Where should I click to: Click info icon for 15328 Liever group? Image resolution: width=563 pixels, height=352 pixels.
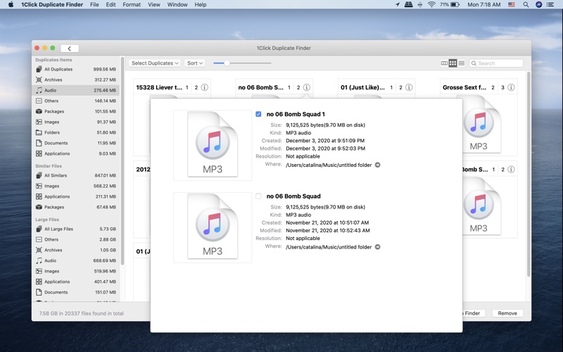click(204, 87)
